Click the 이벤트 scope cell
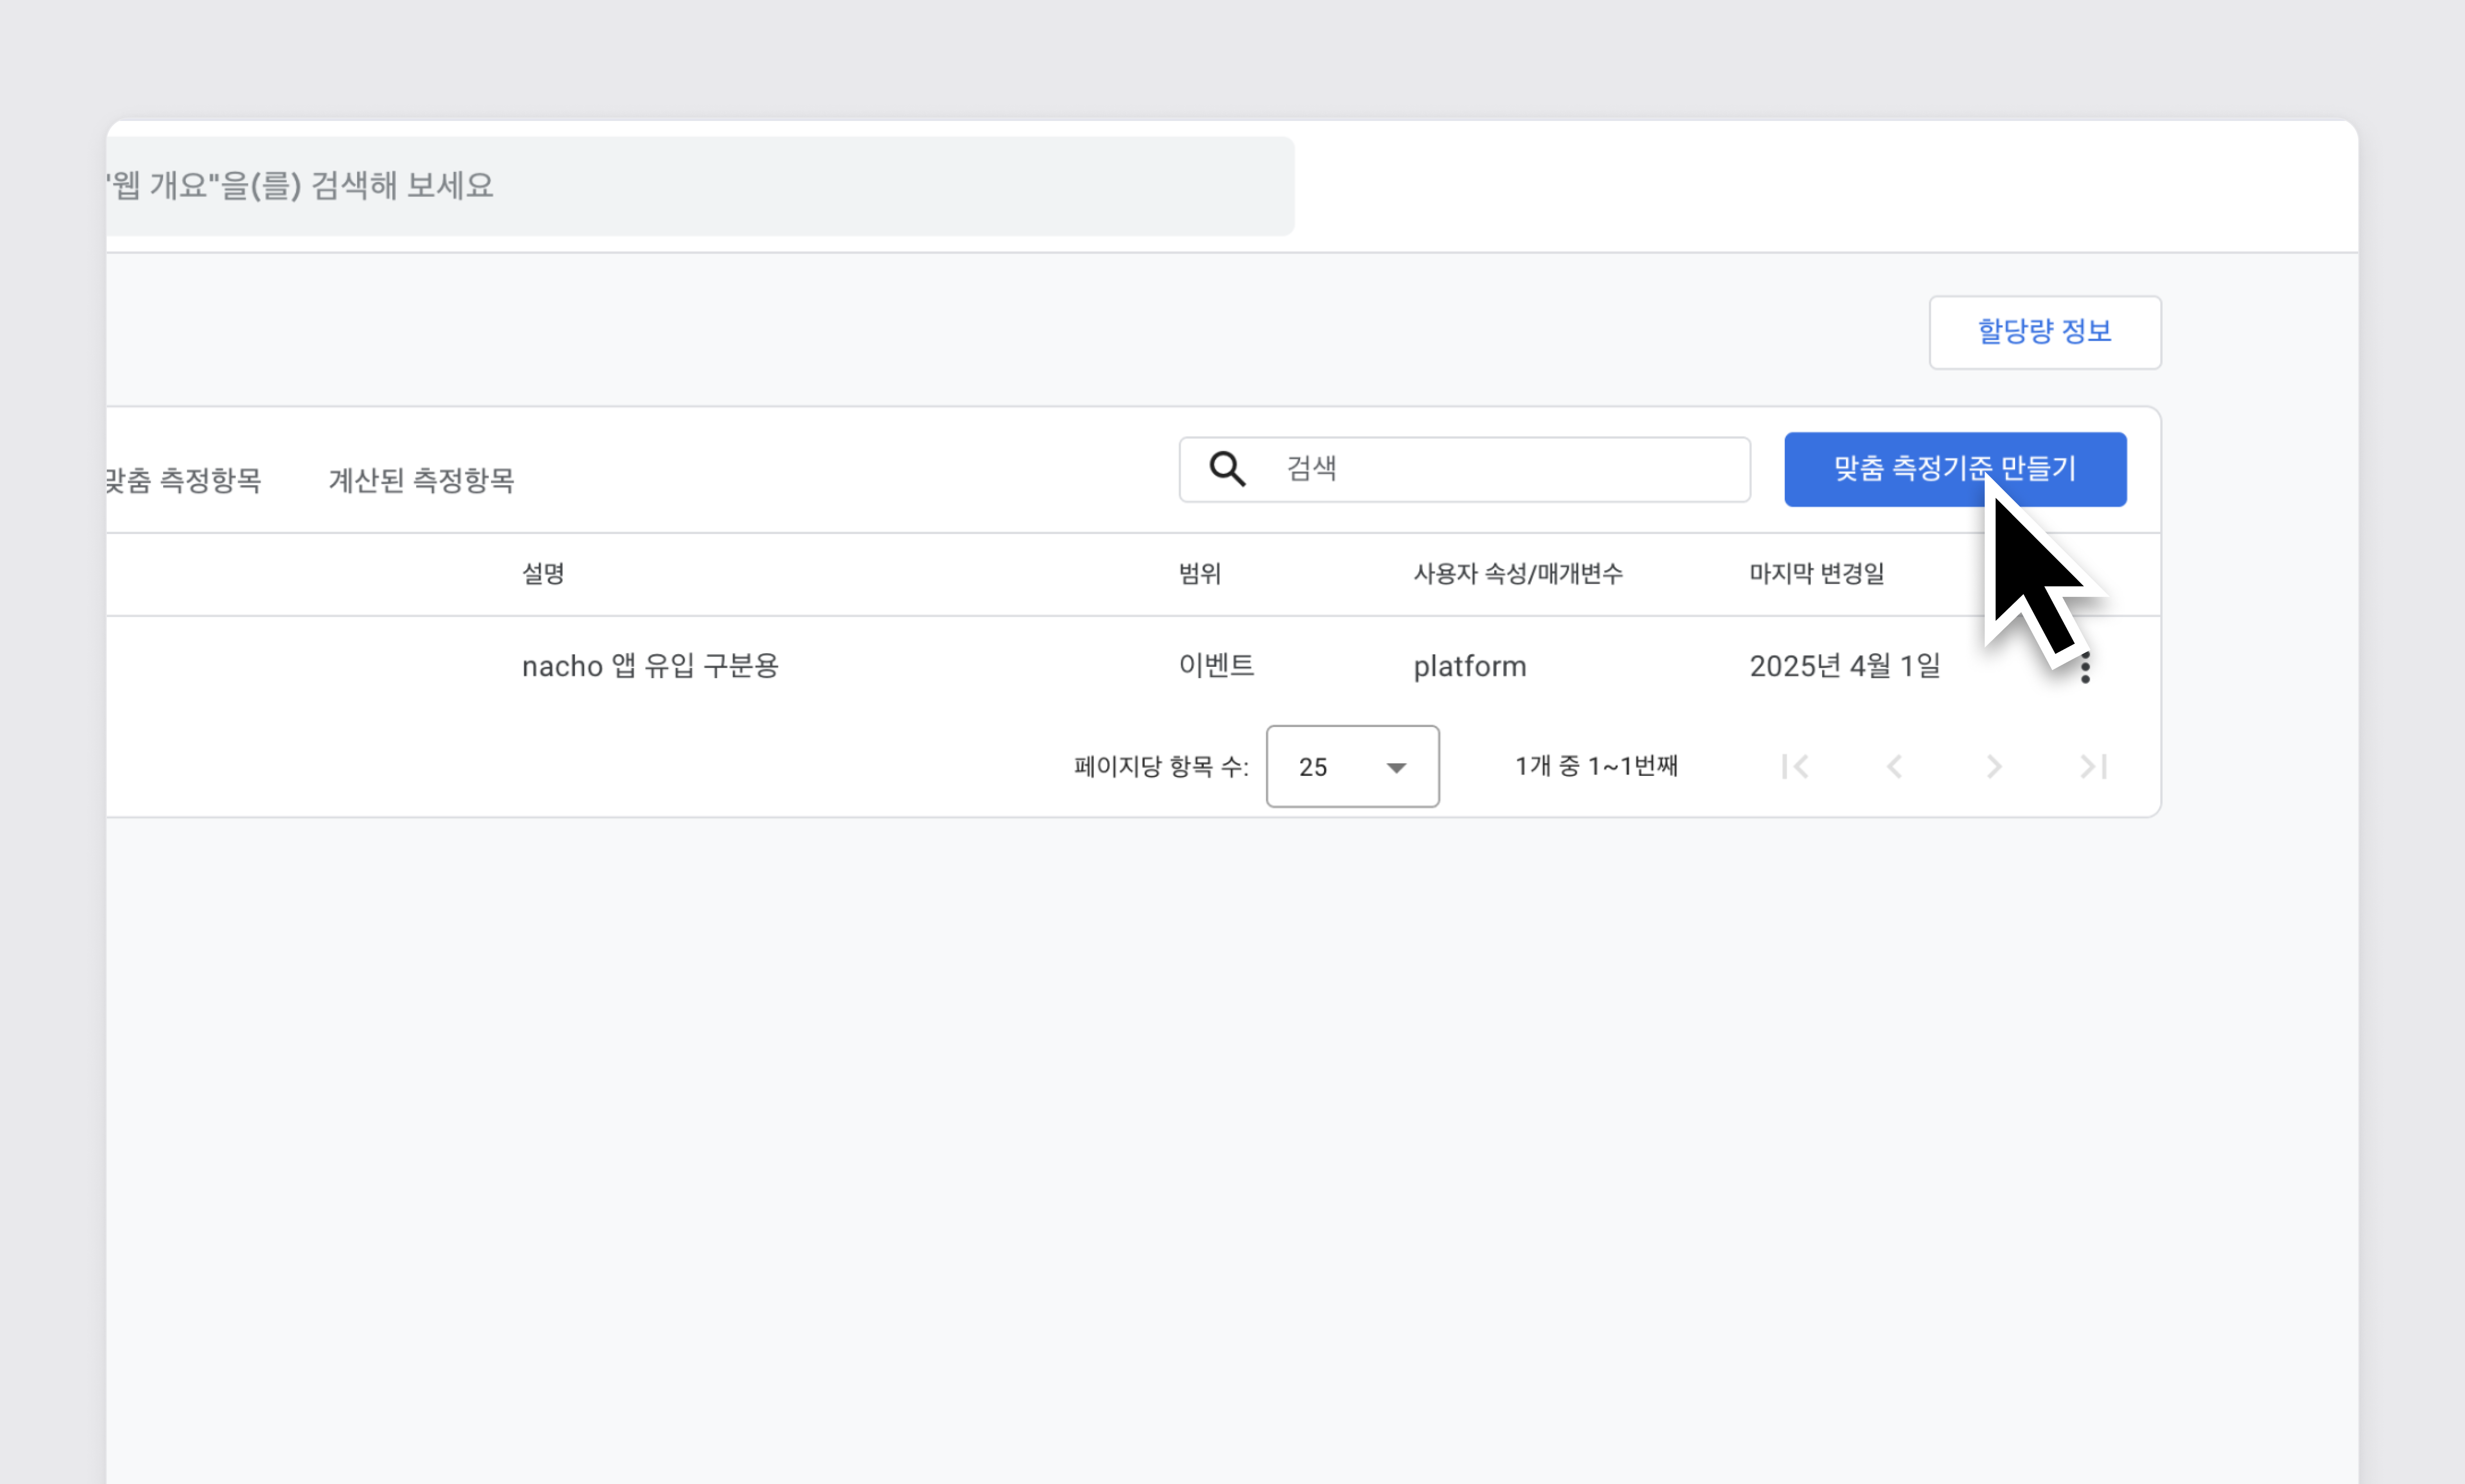The height and width of the screenshot is (1484, 2465). [1216, 666]
